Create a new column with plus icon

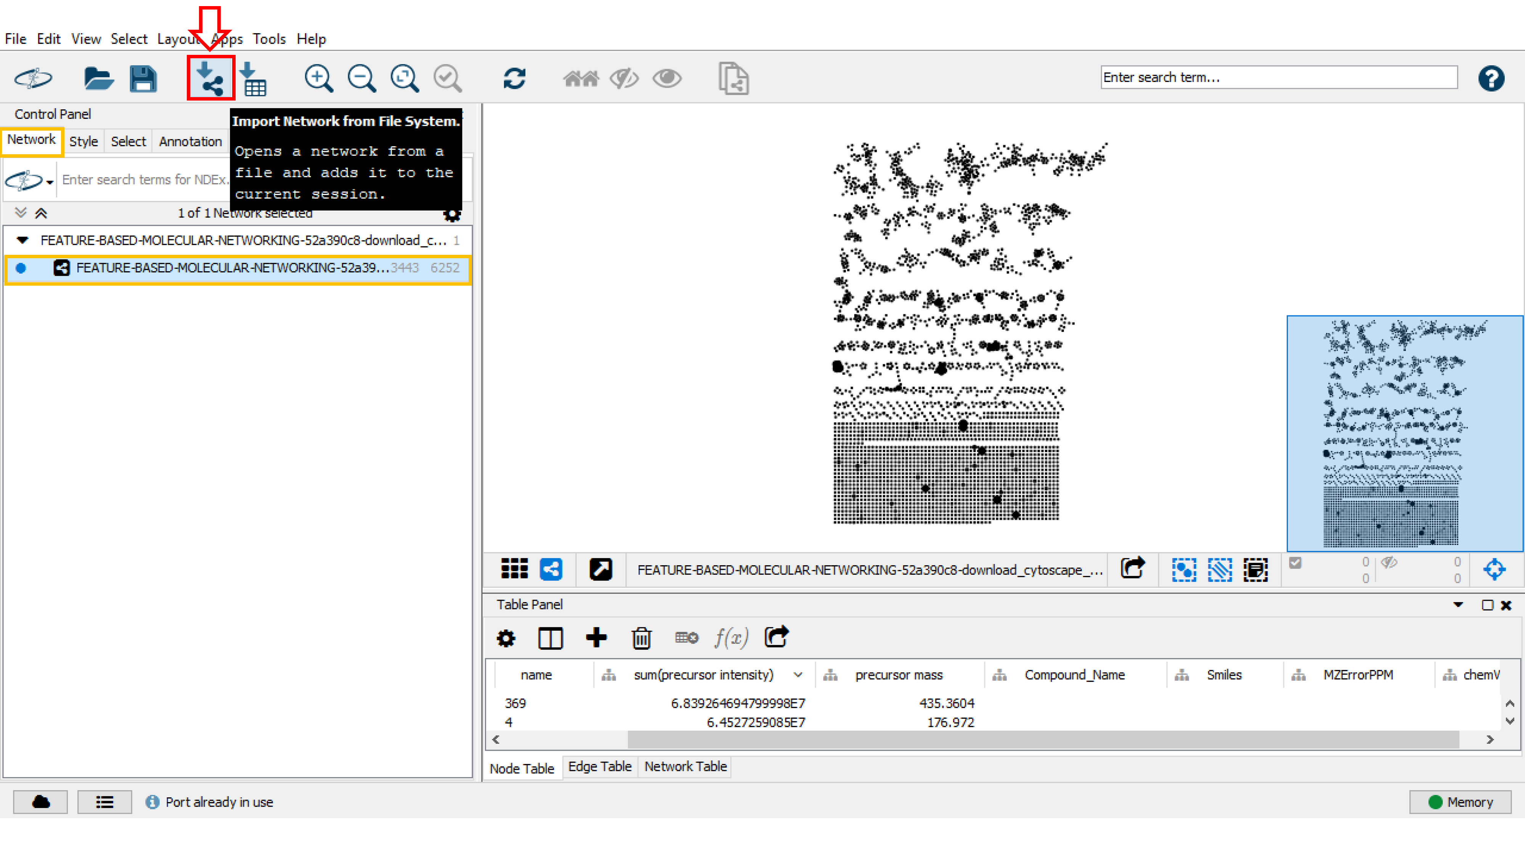[596, 638]
